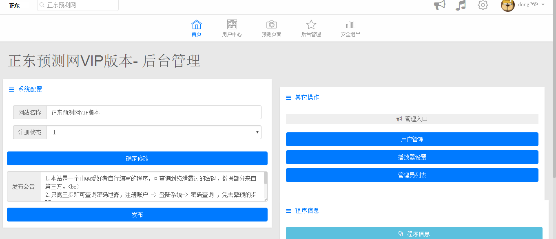Image resolution: width=556 pixels, height=239 pixels.
Task: Open the 管理入口 section header
Action: [412, 118]
